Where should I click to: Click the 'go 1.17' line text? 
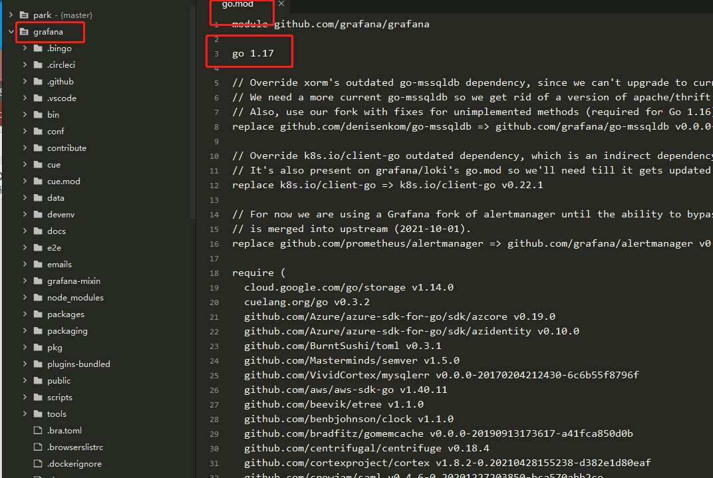coord(253,54)
